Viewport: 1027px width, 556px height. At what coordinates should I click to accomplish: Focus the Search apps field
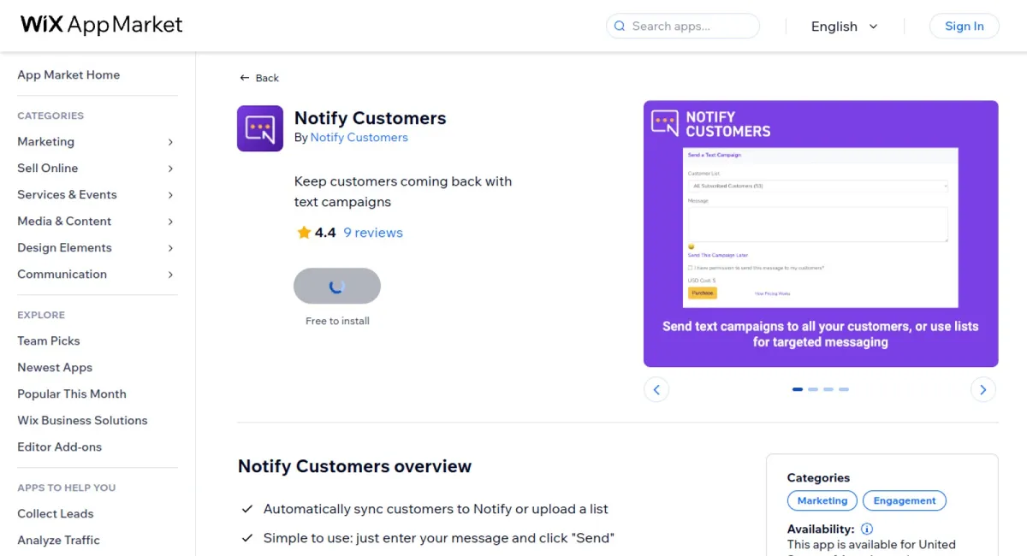coord(683,26)
